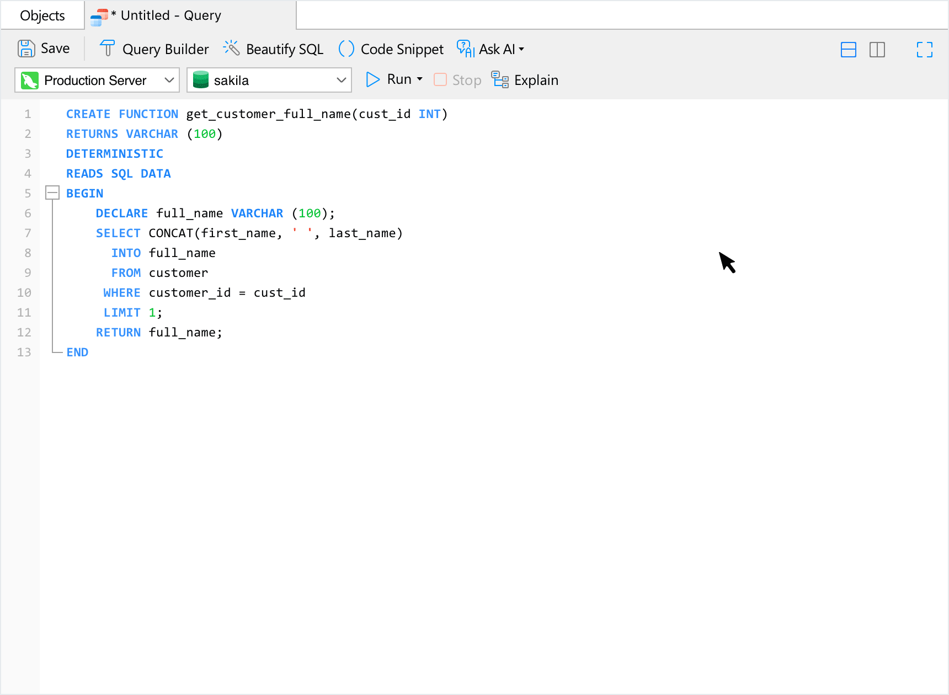Expand the Run options arrow

[420, 79]
